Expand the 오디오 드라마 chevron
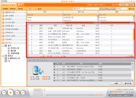Viewport: 136px width, 98px height. [x=25, y=36]
